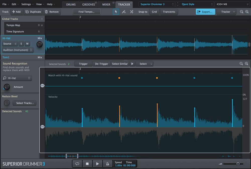The height and width of the screenshot is (169, 251).
Task: Switch to the Mixer tab
Action: tap(106, 4)
